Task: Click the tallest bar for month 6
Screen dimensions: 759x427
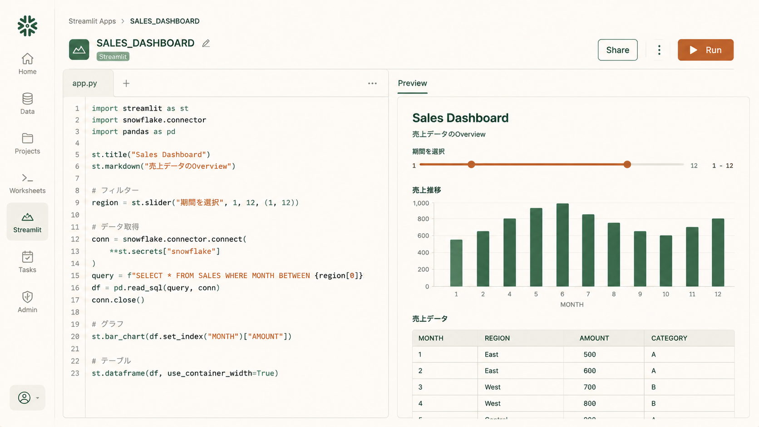Action: tap(562, 245)
